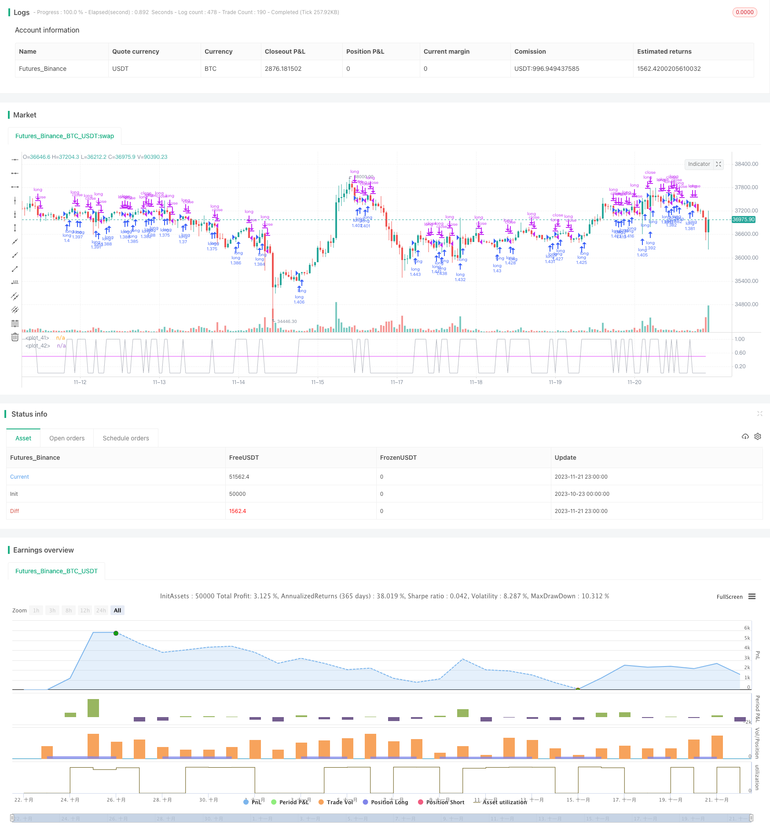Screen dimensions: 770x835
Task: Expand the Status info panel
Action: (759, 414)
